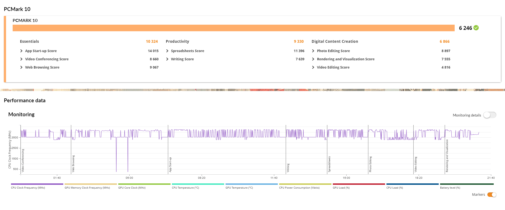The image size is (505, 210).
Task: Toggle GPU Load (%) legend series
Action: click(x=359, y=186)
